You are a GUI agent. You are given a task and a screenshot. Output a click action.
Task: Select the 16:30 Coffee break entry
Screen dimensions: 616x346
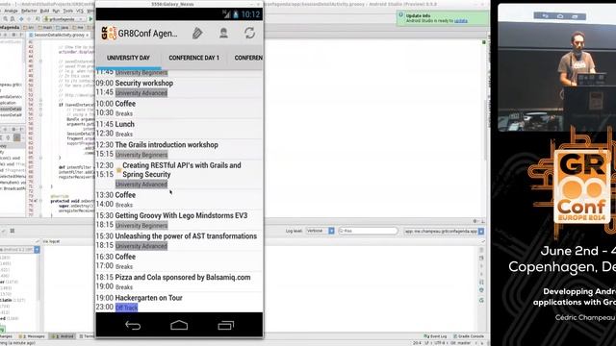point(179,261)
